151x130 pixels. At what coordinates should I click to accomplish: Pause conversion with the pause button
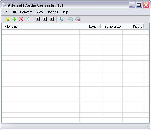(45, 19)
